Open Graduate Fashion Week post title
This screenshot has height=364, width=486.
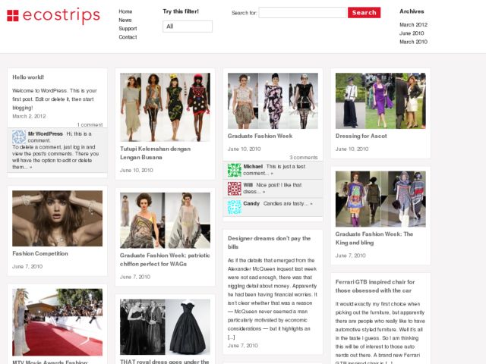coord(260,136)
